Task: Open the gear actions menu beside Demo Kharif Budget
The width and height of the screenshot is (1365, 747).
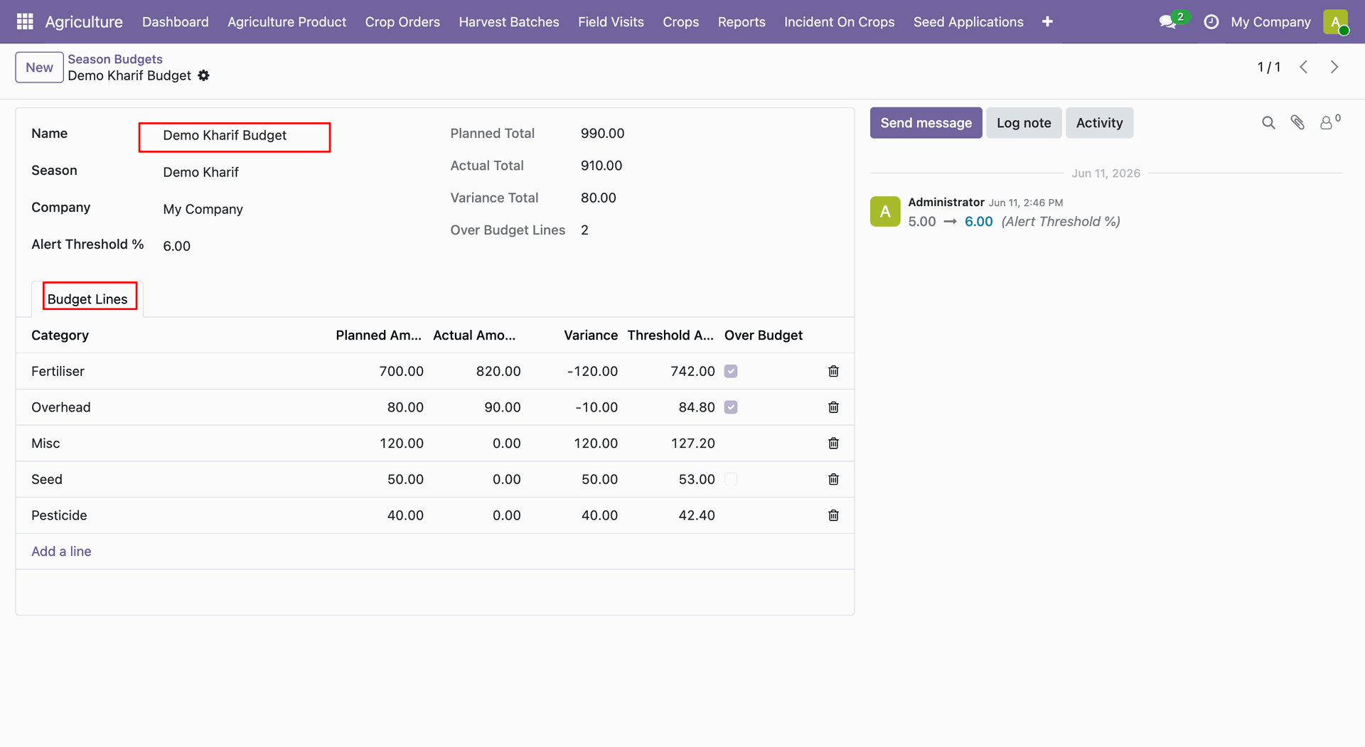Action: pos(204,75)
